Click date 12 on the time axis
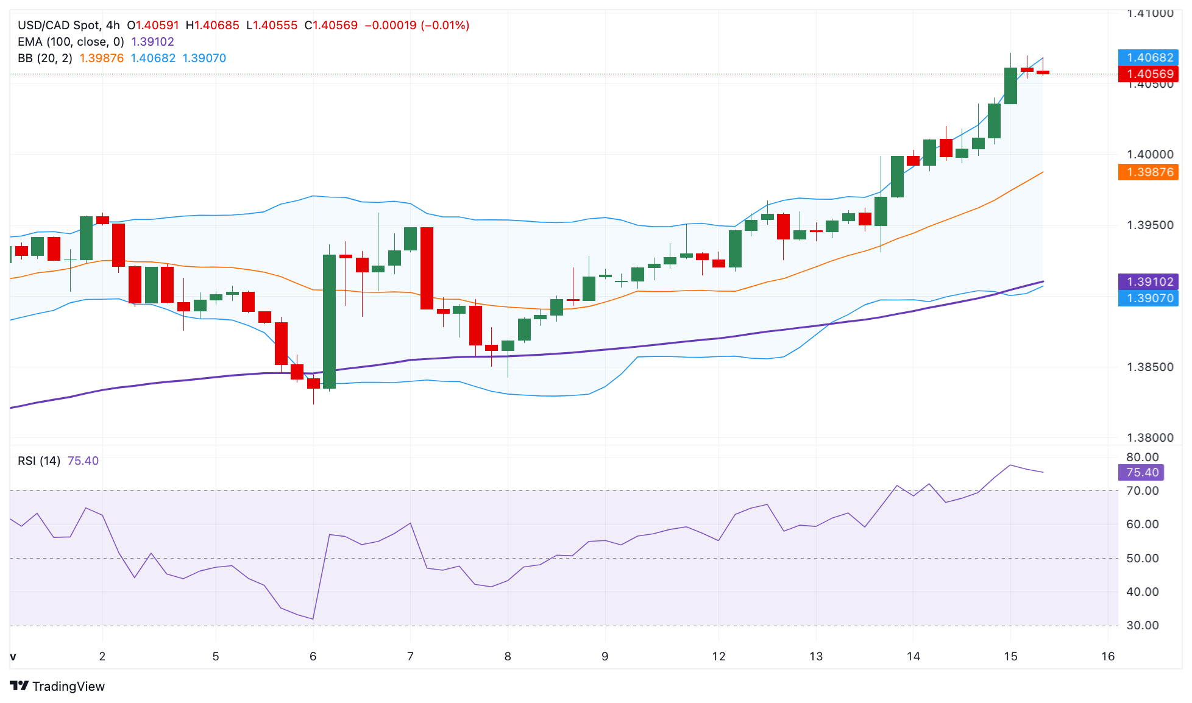Screen dimensions: 1192x703 pos(719,656)
